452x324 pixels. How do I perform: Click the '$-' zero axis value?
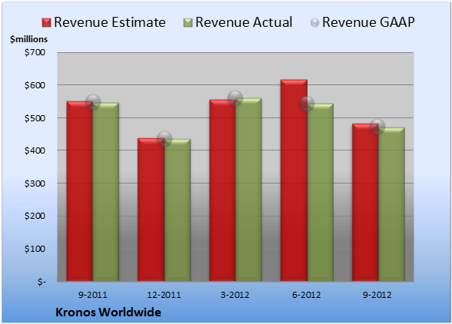(x=42, y=282)
